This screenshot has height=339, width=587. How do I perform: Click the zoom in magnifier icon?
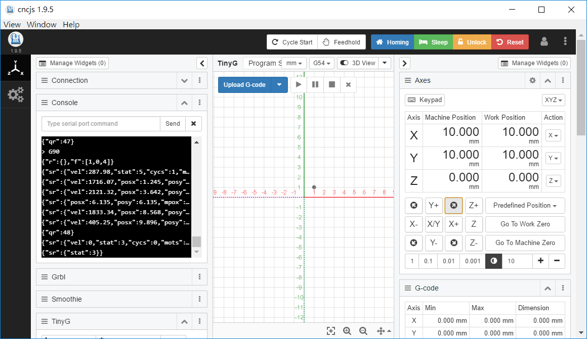pyautogui.click(x=347, y=331)
